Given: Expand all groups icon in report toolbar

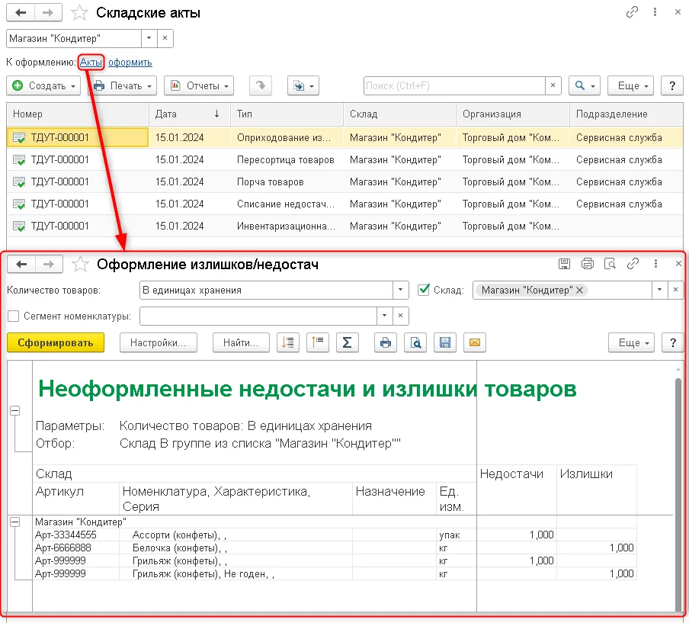Looking at the screenshot, I should [318, 342].
